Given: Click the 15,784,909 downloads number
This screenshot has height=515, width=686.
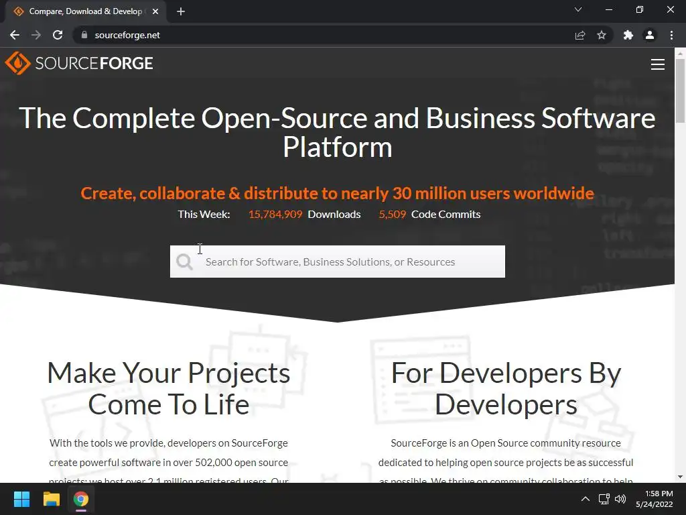Looking at the screenshot, I should [x=275, y=214].
